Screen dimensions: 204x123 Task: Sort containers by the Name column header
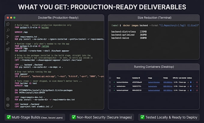(x=118, y=78)
